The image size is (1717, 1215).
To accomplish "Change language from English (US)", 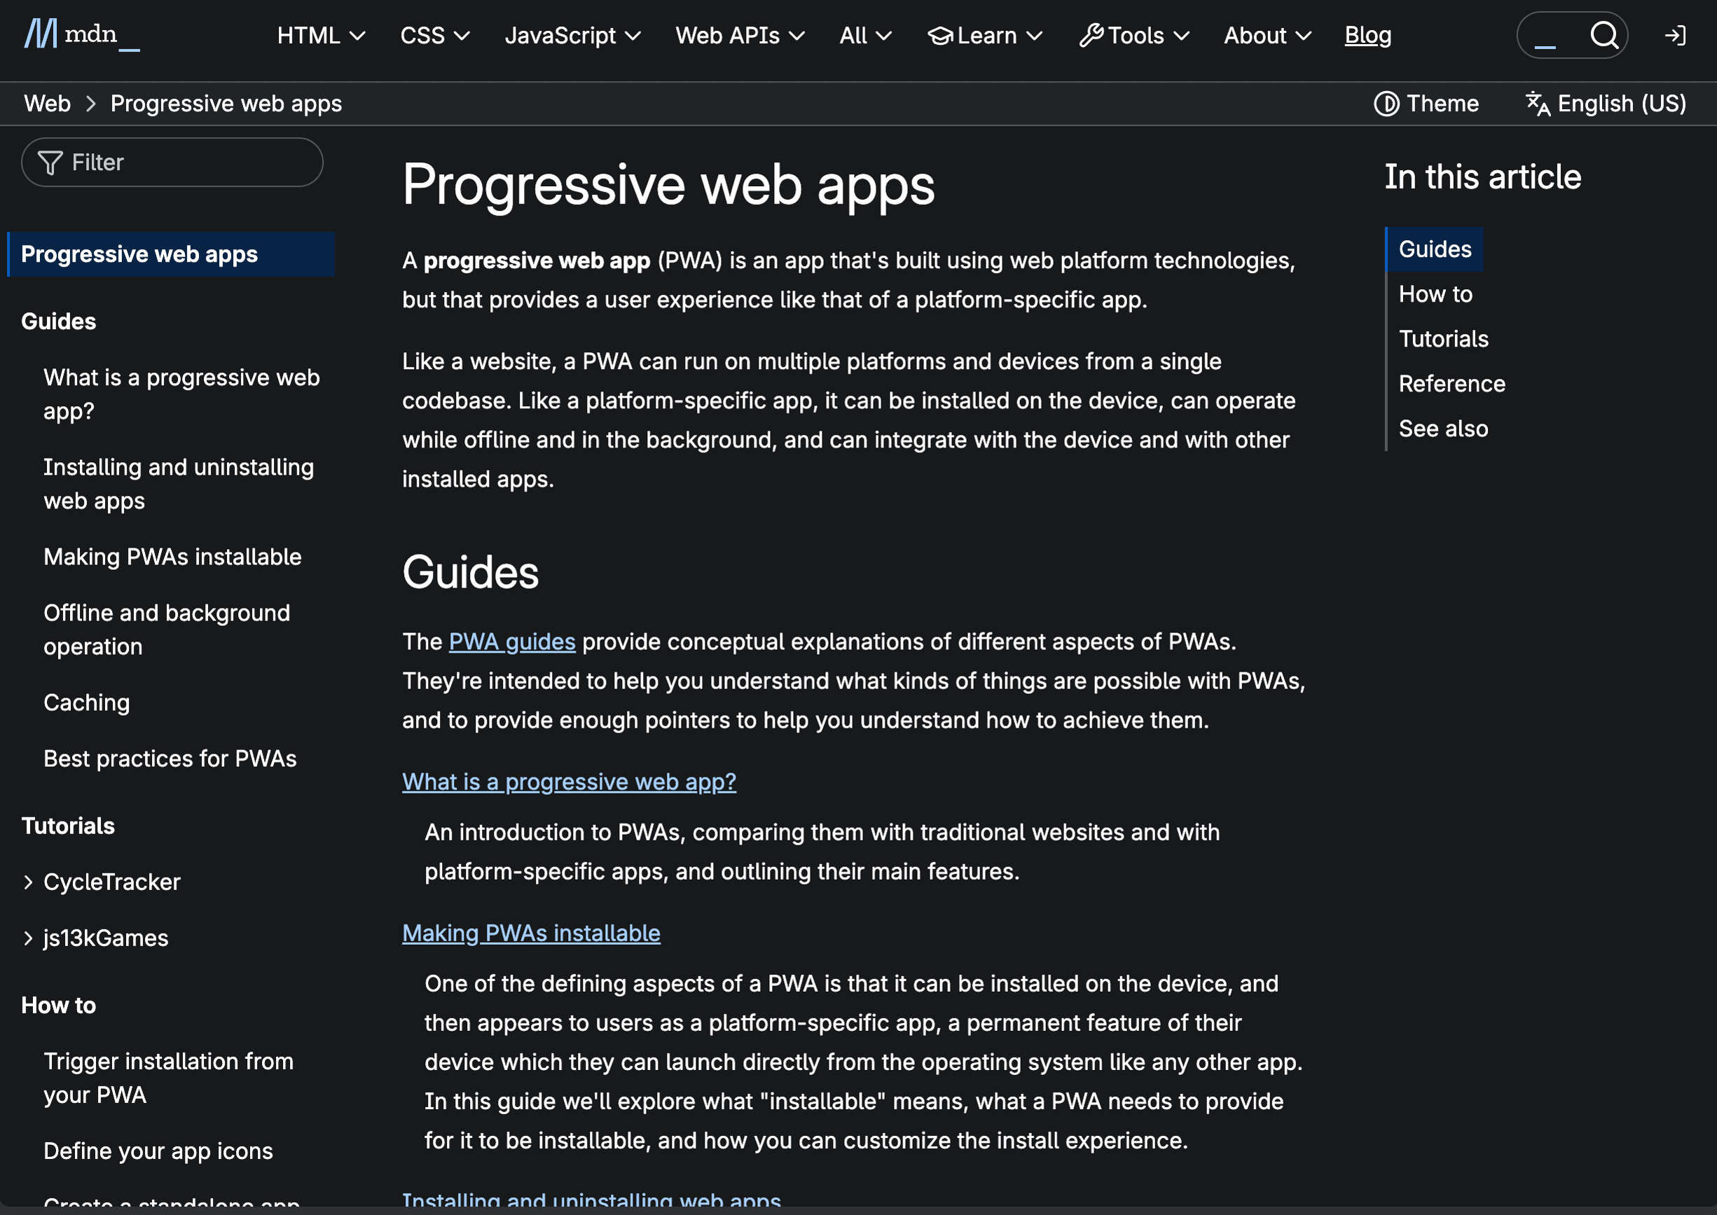I will [1606, 103].
